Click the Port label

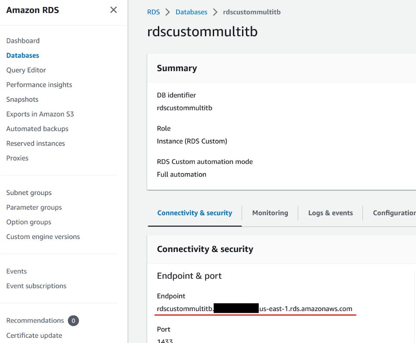[x=164, y=330]
